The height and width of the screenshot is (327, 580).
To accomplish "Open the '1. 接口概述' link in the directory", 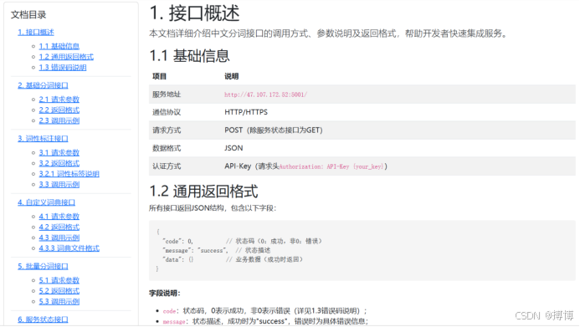I will 36,33.
